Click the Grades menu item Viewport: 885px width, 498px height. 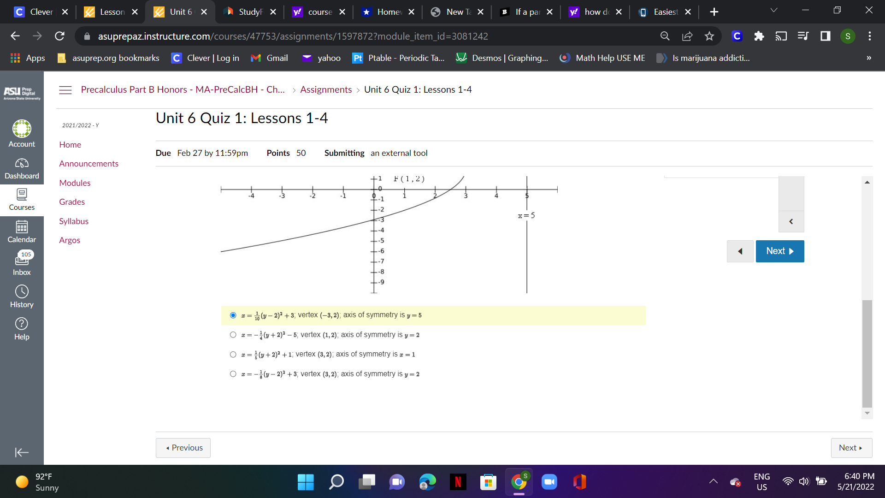[72, 201]
